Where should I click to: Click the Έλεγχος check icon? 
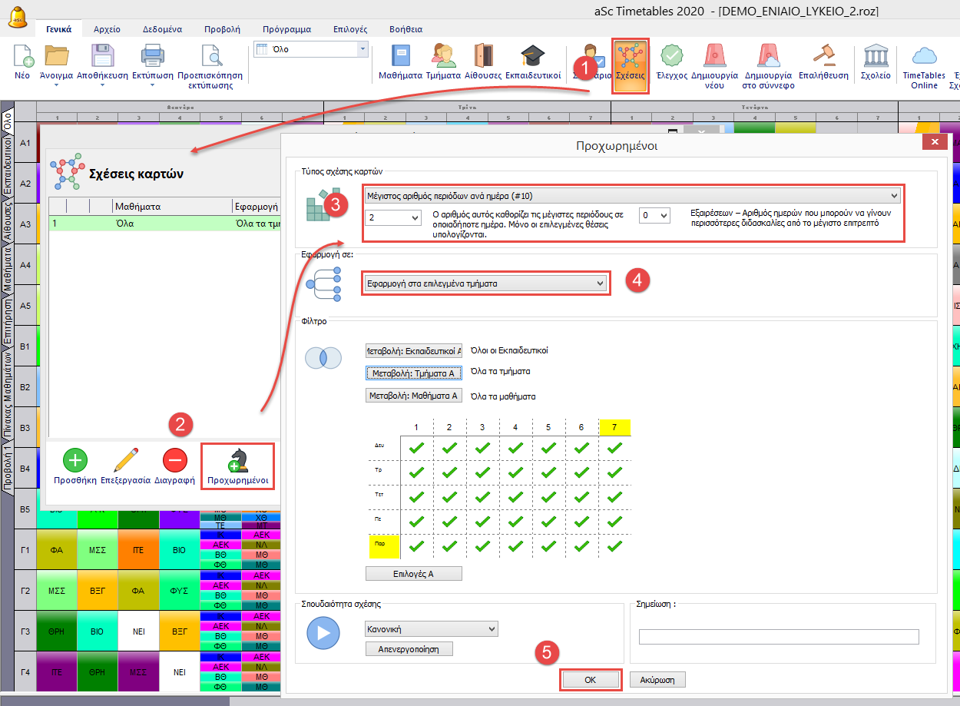coord(672,63)
